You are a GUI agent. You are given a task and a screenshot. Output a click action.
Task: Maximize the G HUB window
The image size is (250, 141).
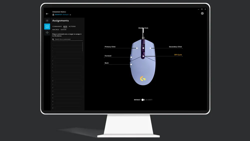point(202,9)
